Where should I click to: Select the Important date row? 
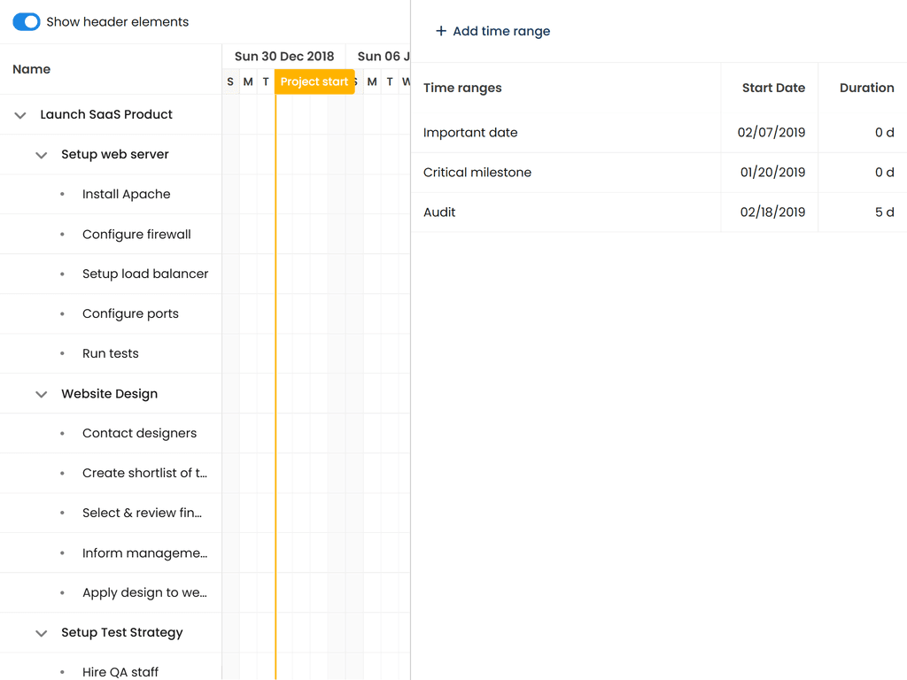tap(470, 133)
